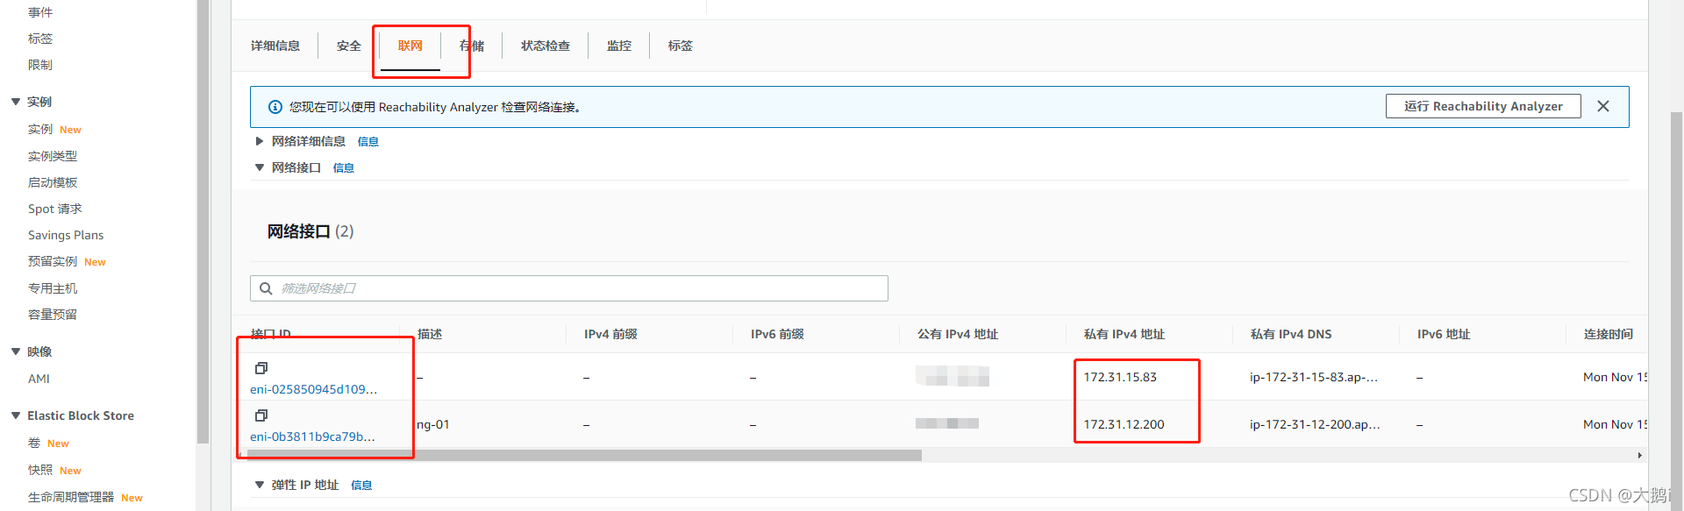Click the search magnifier in filter box
This screenshot has width=1684, height=511.
[266, 288]
